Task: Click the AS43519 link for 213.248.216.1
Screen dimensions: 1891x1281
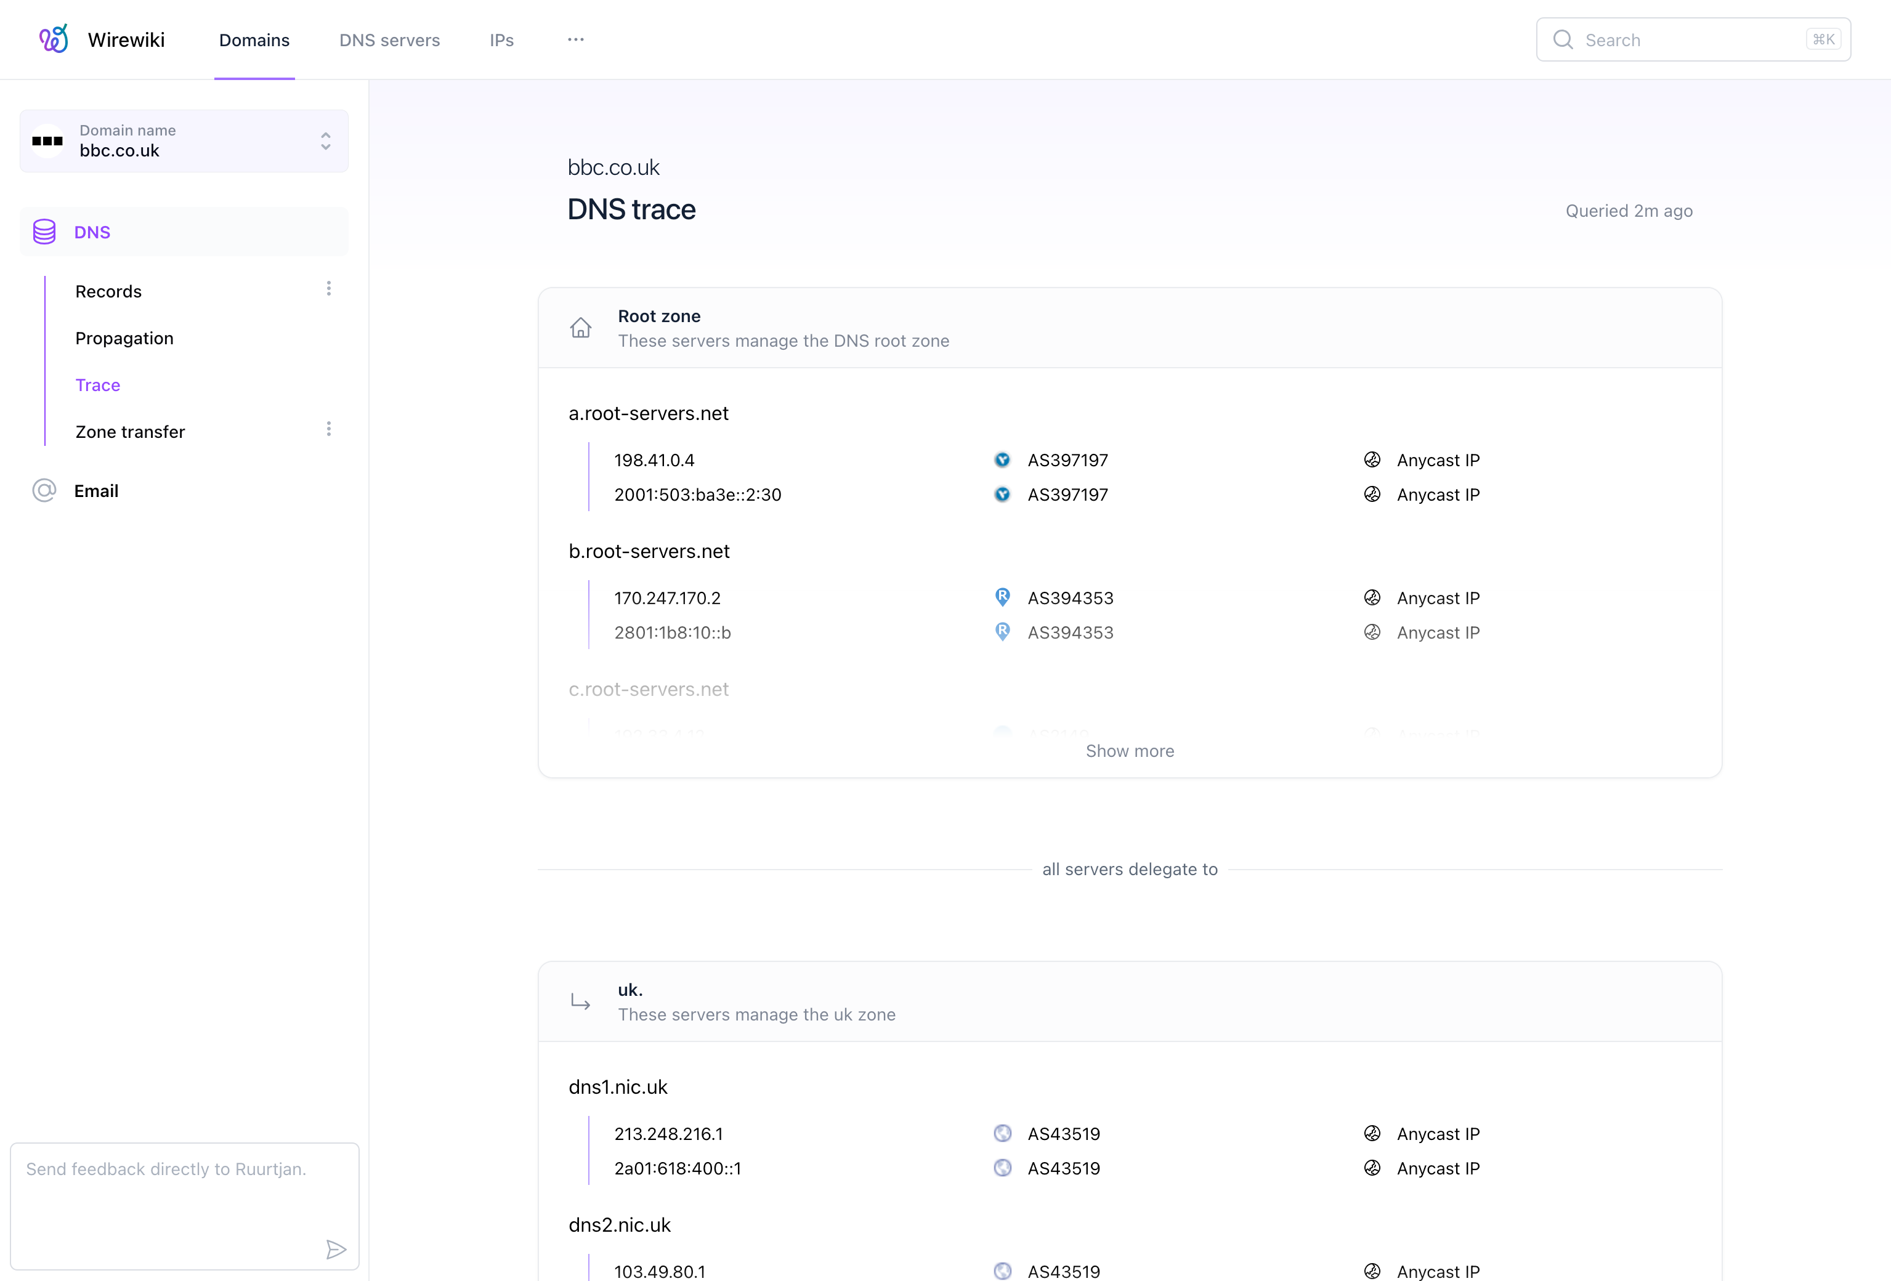Action: pyautogui.click(x=1064, y=1134)
